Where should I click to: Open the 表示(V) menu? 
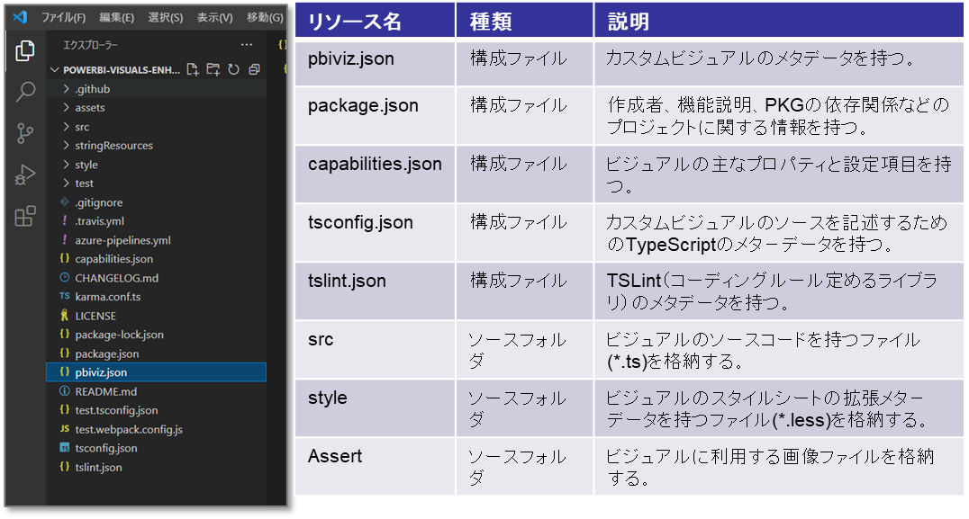click(214, 17)
